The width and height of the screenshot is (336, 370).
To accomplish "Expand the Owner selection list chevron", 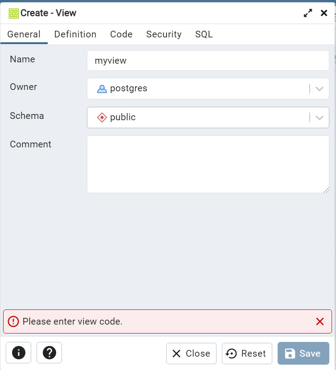I will tap(319, 89).
